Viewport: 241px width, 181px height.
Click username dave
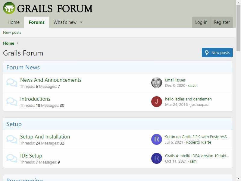click(192, 86)
